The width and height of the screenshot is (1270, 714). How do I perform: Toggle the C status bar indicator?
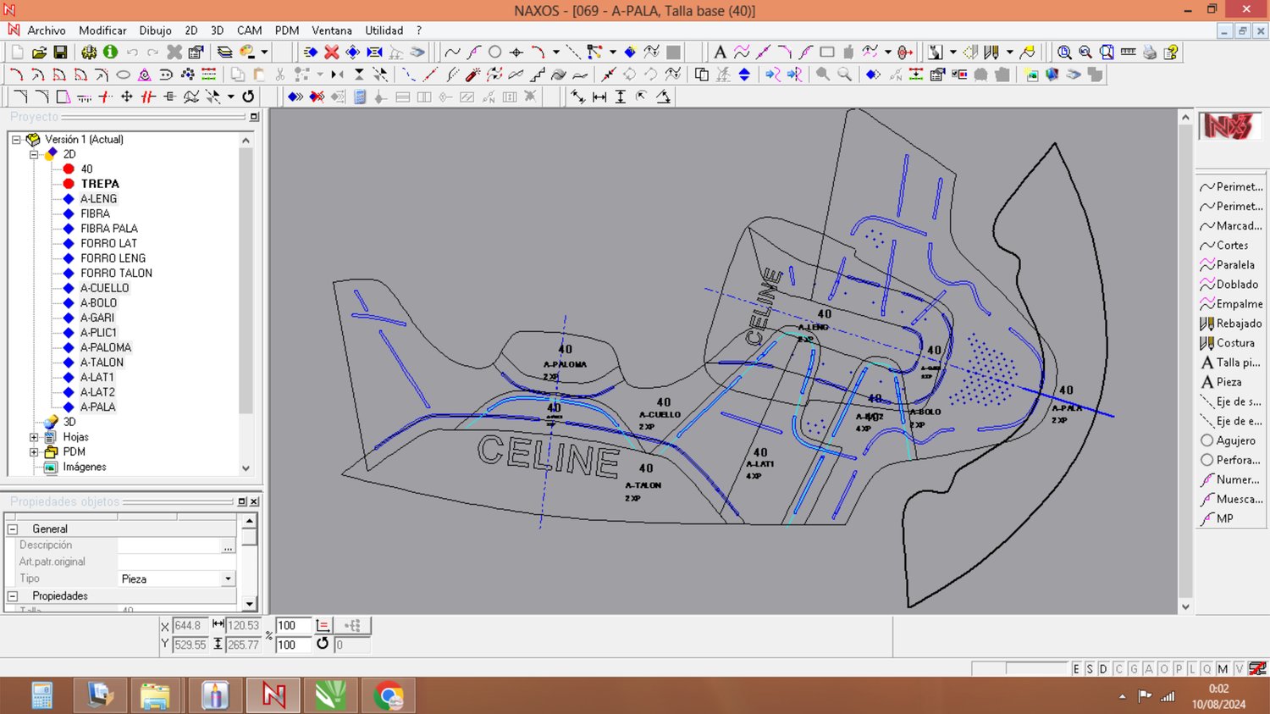[x=1118, y=669]
